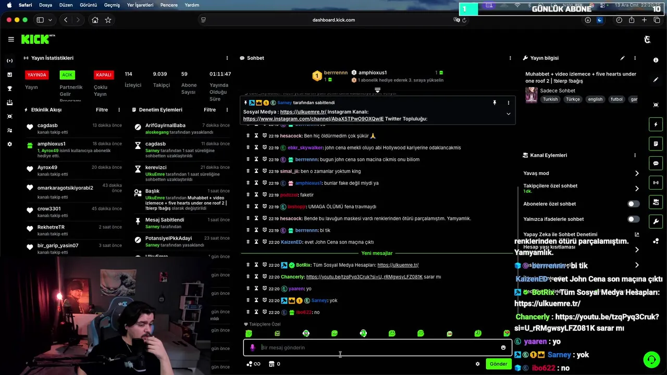The width and height of the screenshot is (667, 375).
Task: Toggle the wrench widget on right sidebar
Action: (x=656, y=221)
